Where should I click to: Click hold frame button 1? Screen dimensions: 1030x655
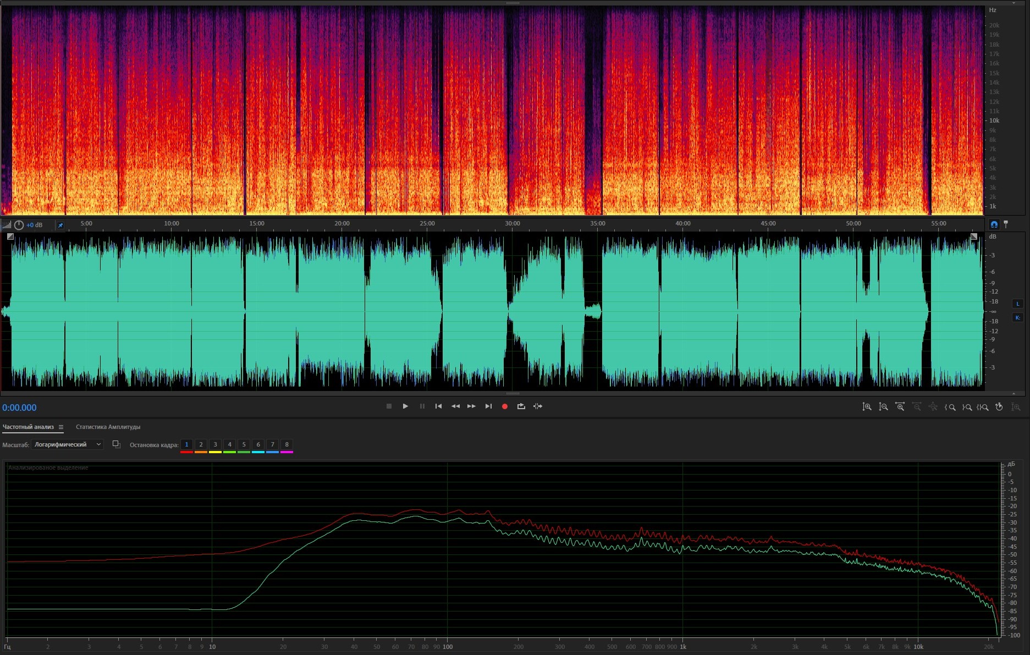(x=186, y=444)
